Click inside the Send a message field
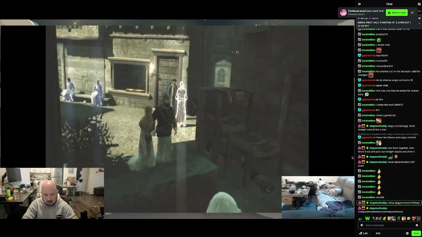This screenshot has height=237, width=422. 389,225
